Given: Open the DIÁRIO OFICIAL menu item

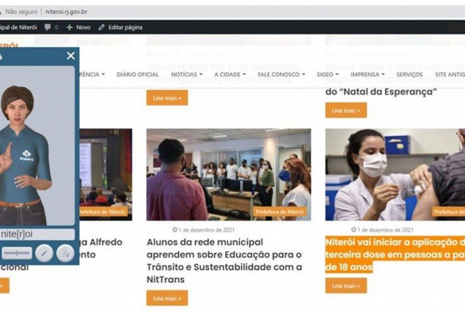Looking at the screenshot, I should click(x=138, y=74).
